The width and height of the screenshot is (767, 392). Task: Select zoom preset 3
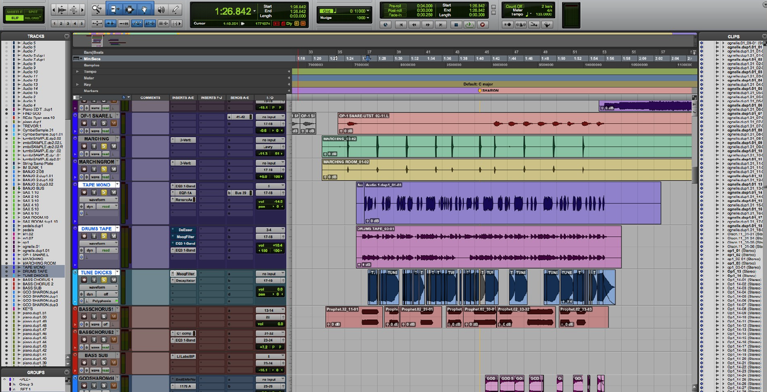coord(68,23)
